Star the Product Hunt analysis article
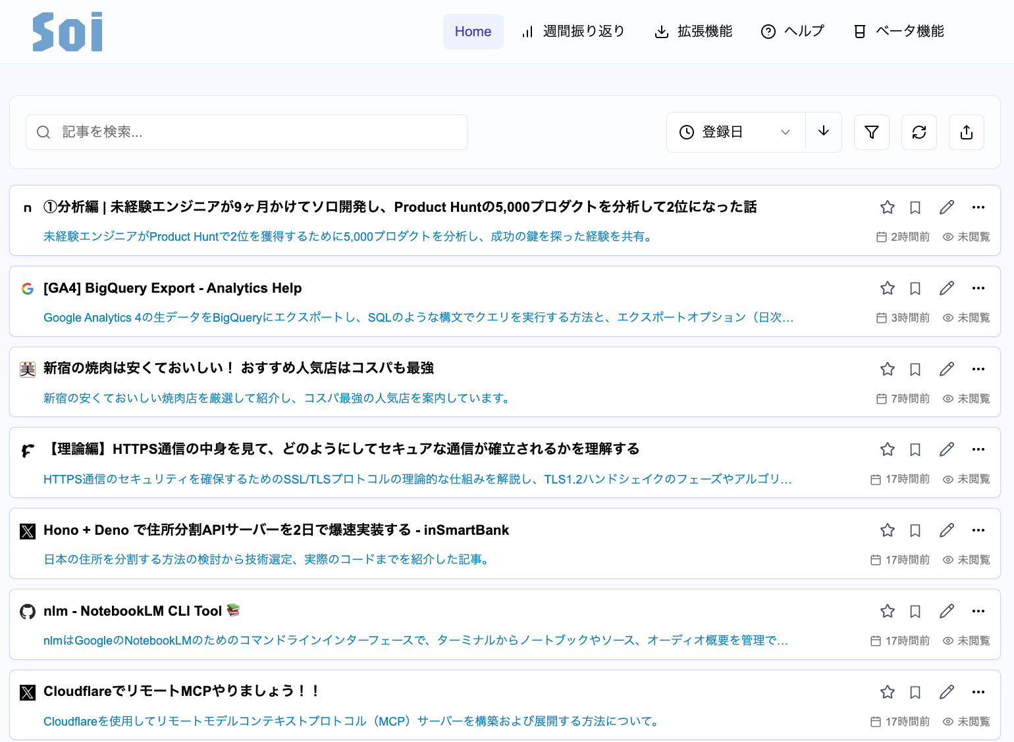 point(887,207)
